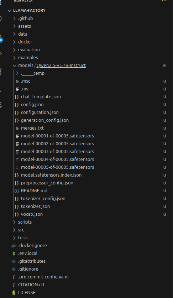The width and height of the screenshot is (173, 298).
Task: Open .gitignore file name
Action: [x=28, y=269]
